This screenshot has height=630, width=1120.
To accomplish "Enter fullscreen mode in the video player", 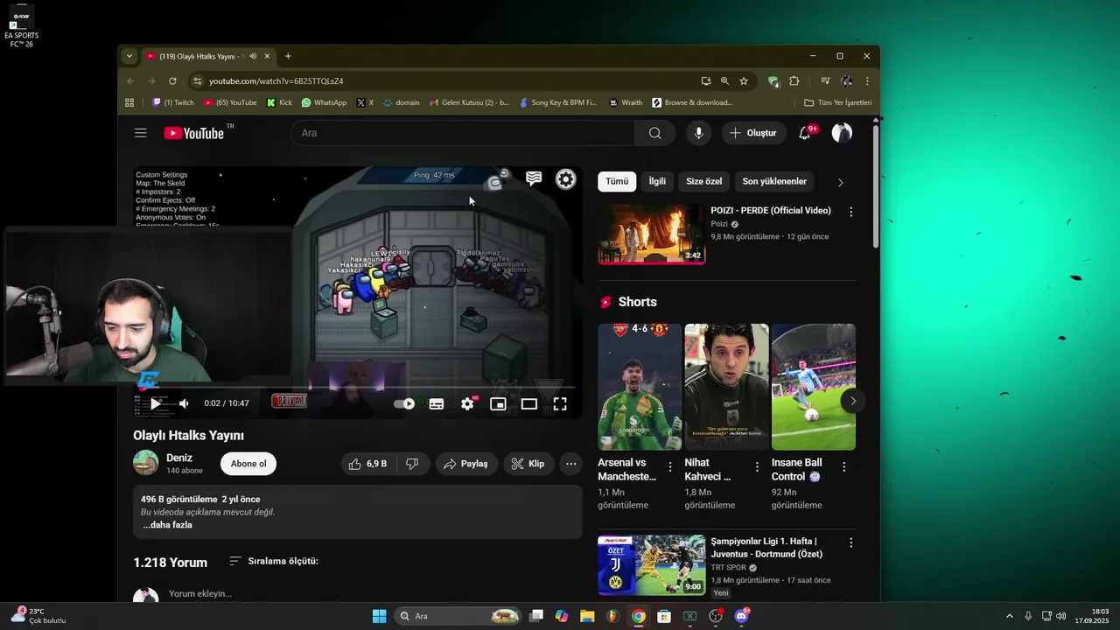I will click(x=560, y=403).
